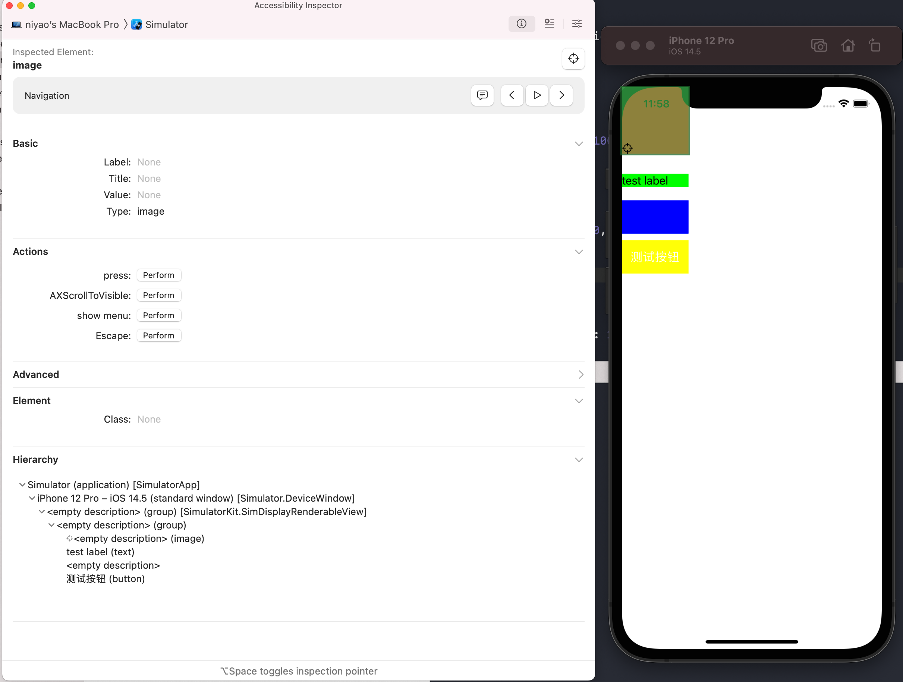Activate the target inspection pointer button
The image size is (903, 682).
[x=573, y=59]
